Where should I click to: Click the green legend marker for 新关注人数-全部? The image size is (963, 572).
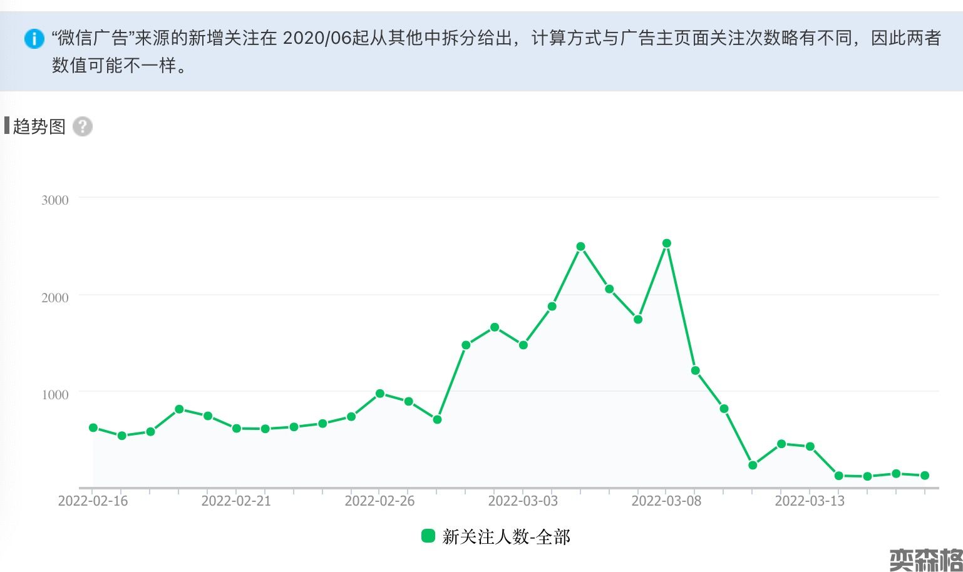(x=428, y=536)
